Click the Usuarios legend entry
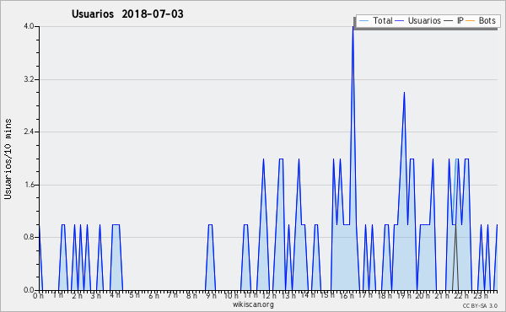The height and width of the screenshot is (312, 506). pyautogui.click(x=418, y=20)
